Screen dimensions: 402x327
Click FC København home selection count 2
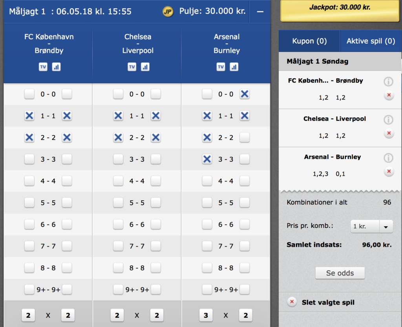pos(28,315)
